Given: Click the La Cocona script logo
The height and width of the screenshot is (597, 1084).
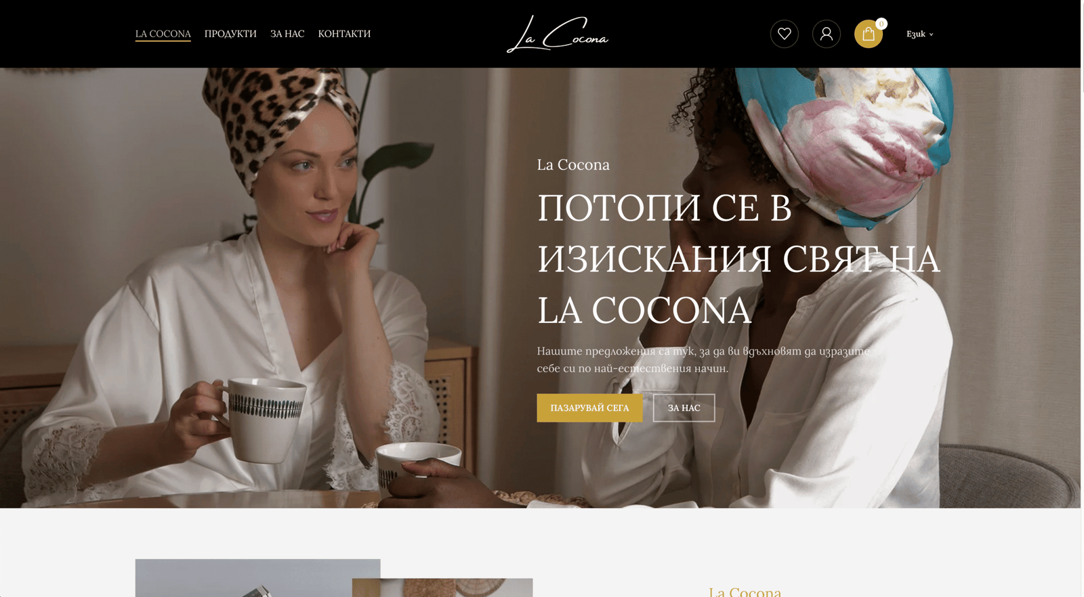Looking at the screenshot, I should (558, 34).
